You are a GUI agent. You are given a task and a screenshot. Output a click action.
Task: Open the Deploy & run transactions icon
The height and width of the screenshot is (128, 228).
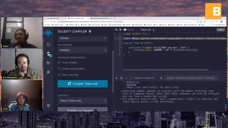click(48, 63)
